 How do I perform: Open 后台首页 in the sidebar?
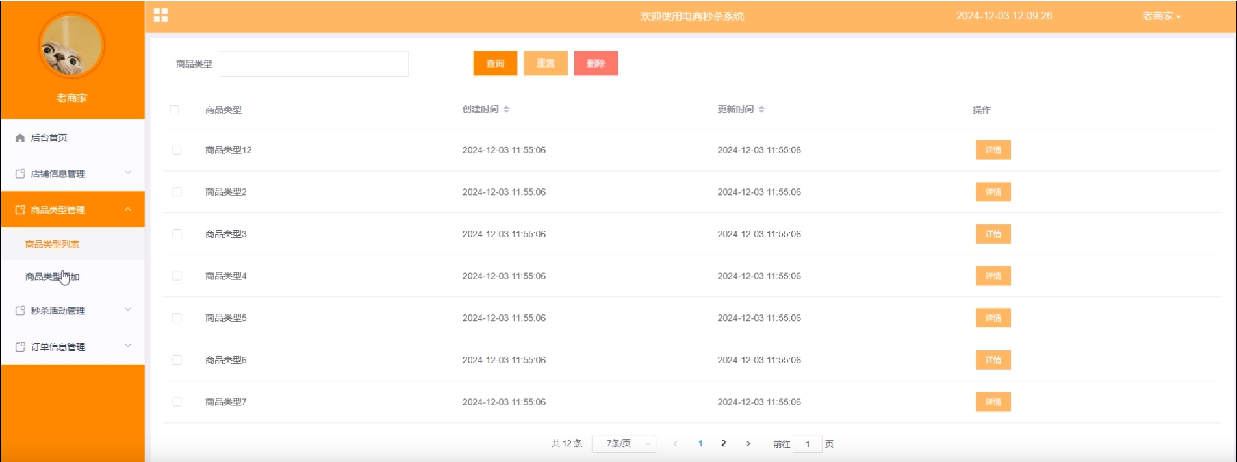point(73,138)
